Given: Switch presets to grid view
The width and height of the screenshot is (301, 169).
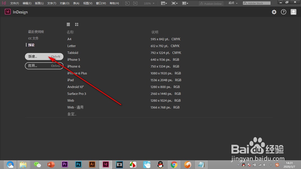Looking at the screenshot, I should 76,24.
